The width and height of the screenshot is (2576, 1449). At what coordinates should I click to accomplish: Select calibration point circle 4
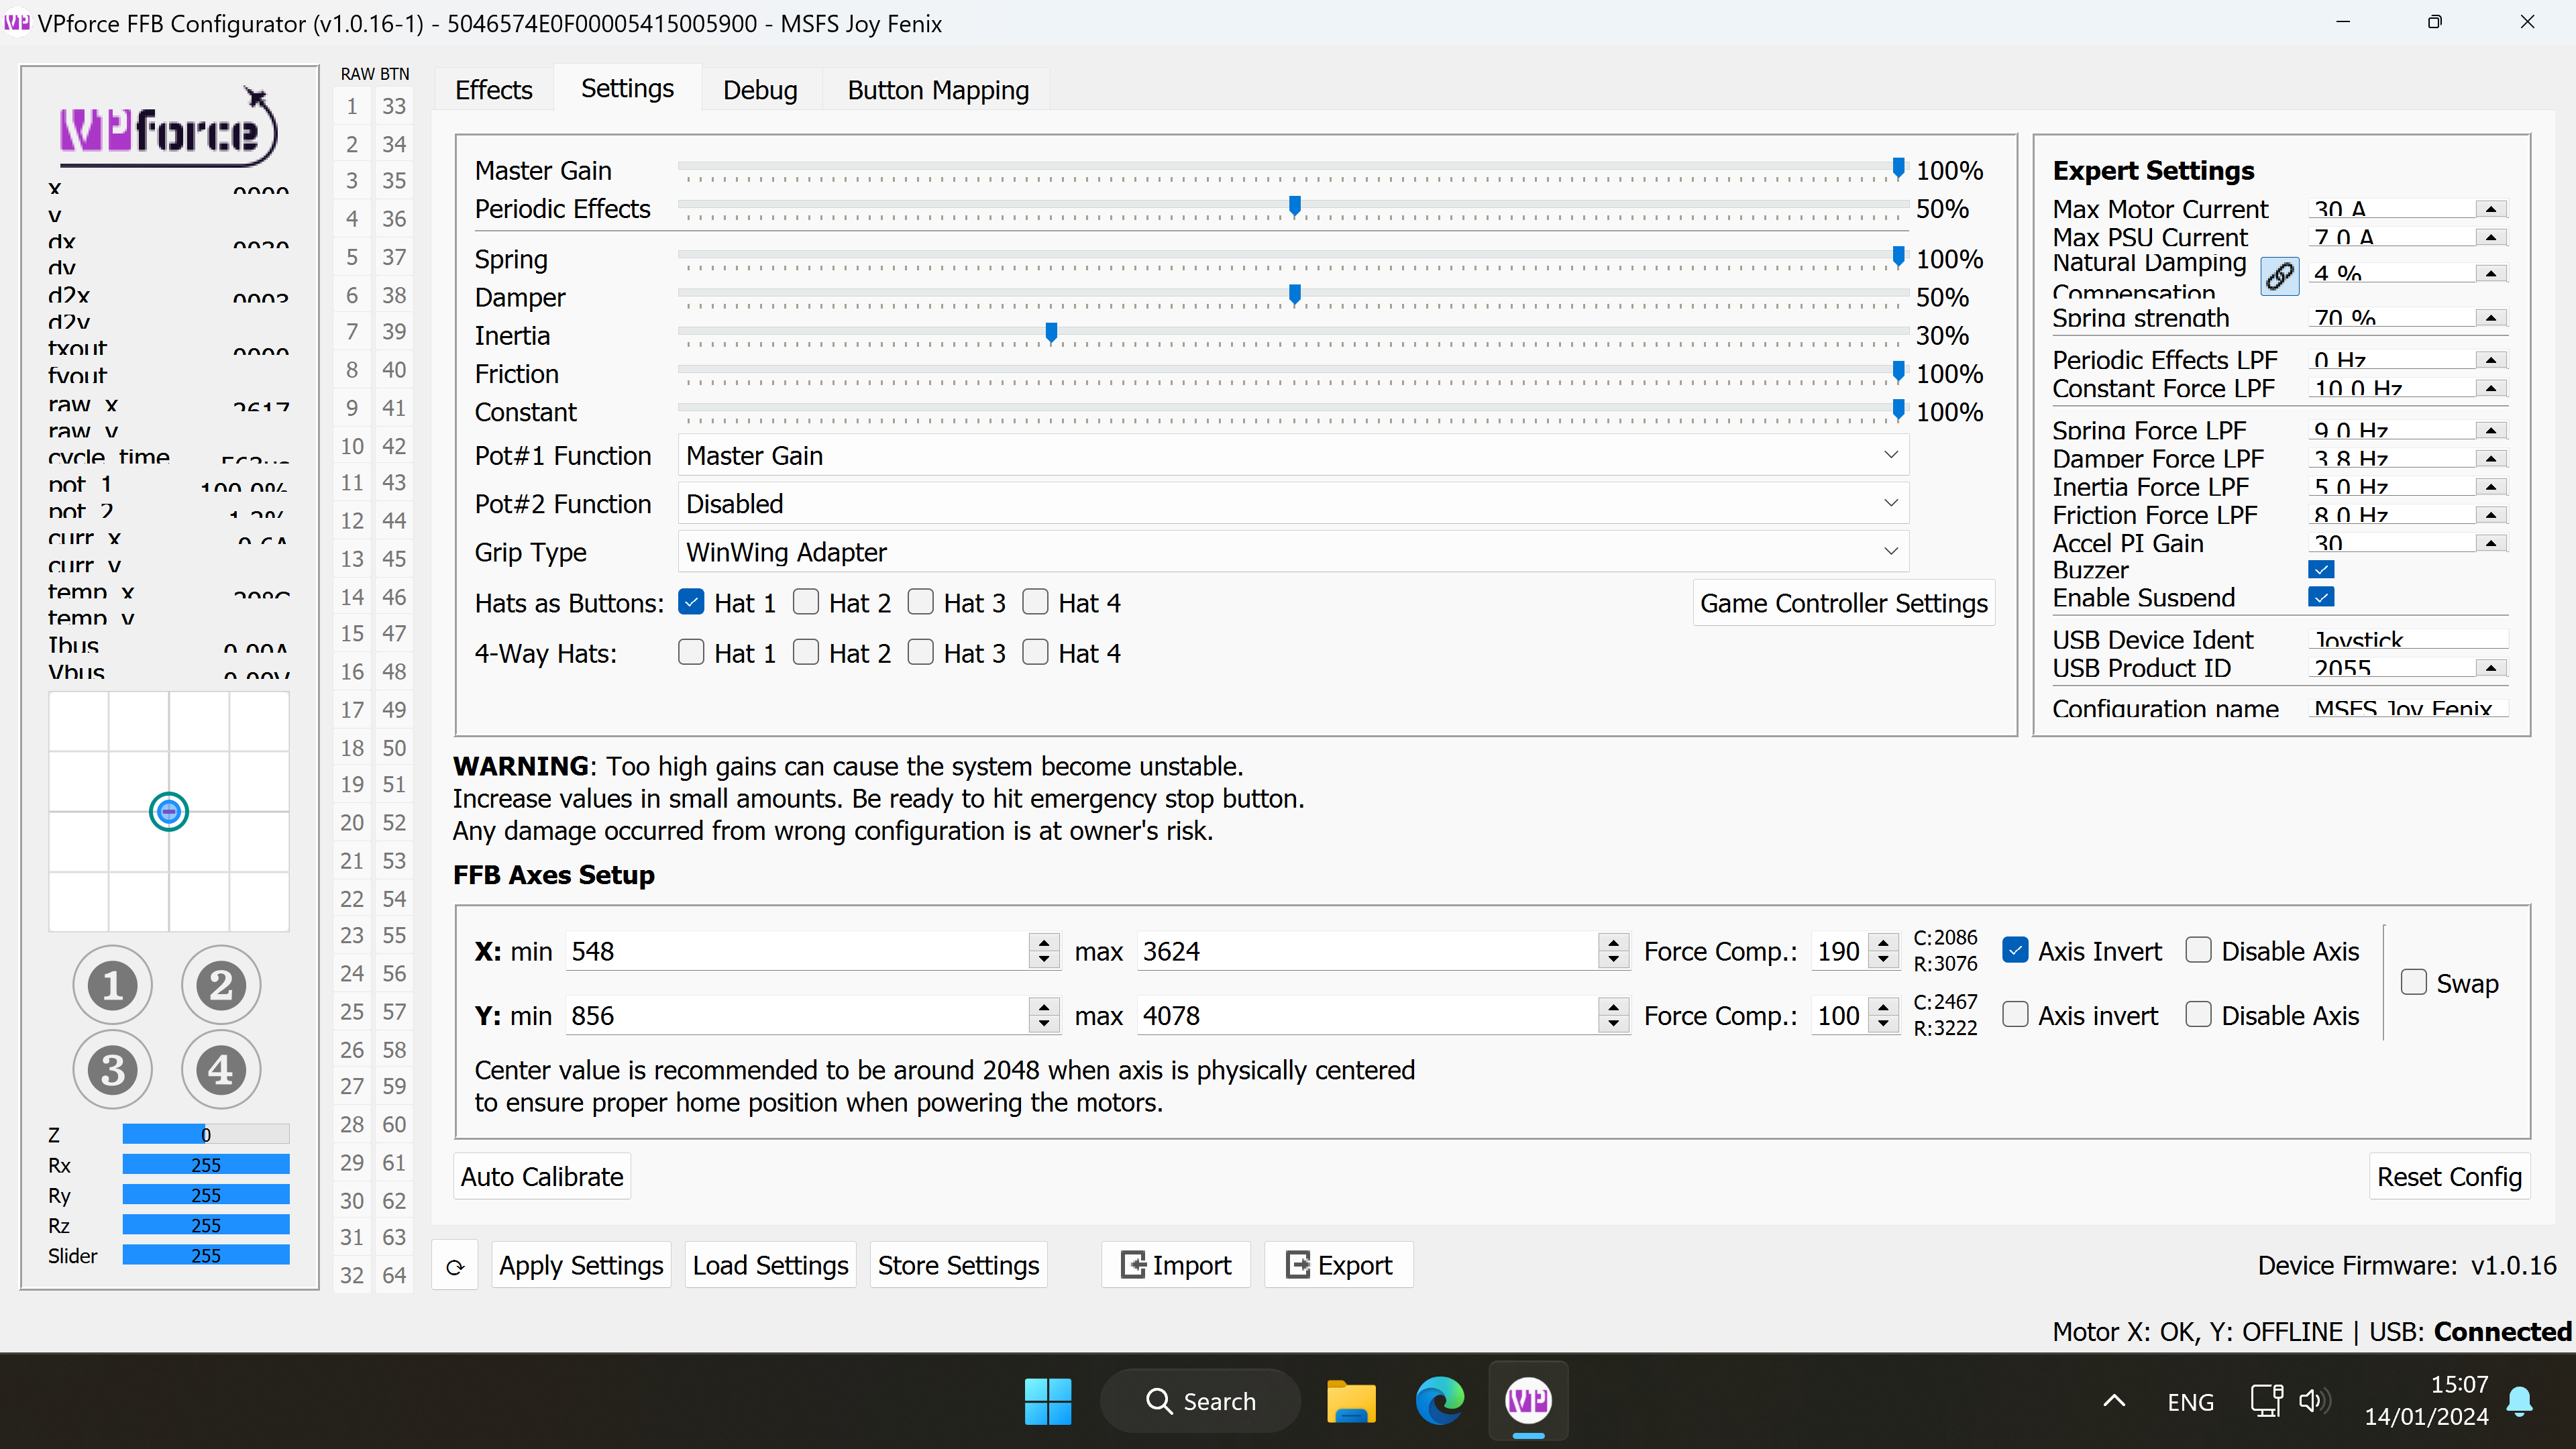tap(220, 1069)
